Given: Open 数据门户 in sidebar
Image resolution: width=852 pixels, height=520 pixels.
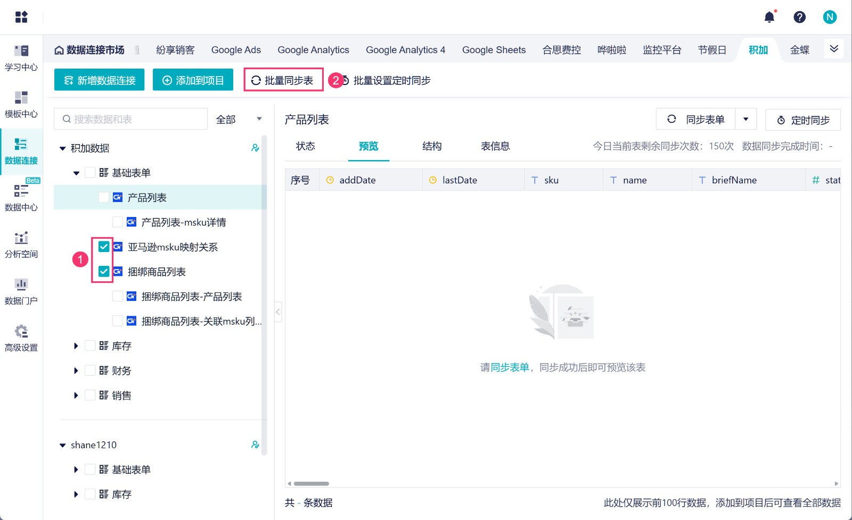Looking at the screenshot, I should tap(21, 292).
